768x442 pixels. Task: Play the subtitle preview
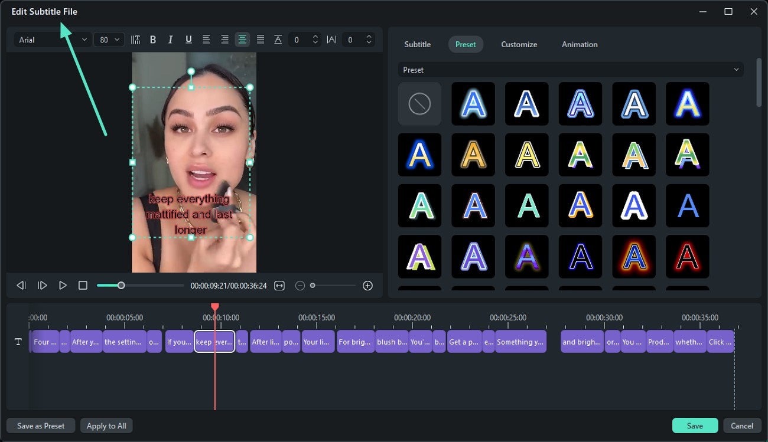(x=63, y=286)
